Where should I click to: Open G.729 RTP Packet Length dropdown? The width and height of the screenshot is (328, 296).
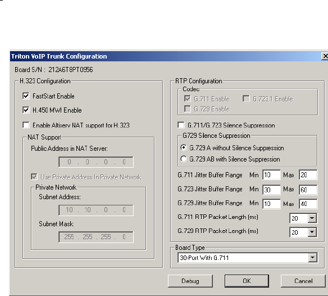point(312,232)
